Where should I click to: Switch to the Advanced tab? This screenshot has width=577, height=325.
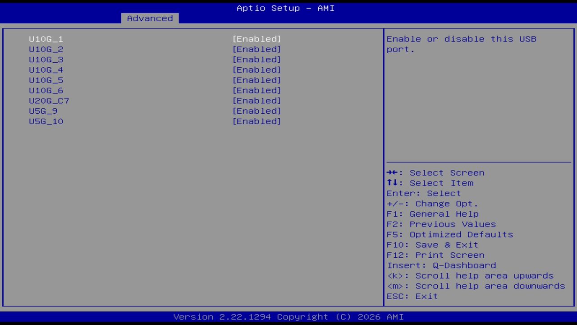[x=149, y=18]
